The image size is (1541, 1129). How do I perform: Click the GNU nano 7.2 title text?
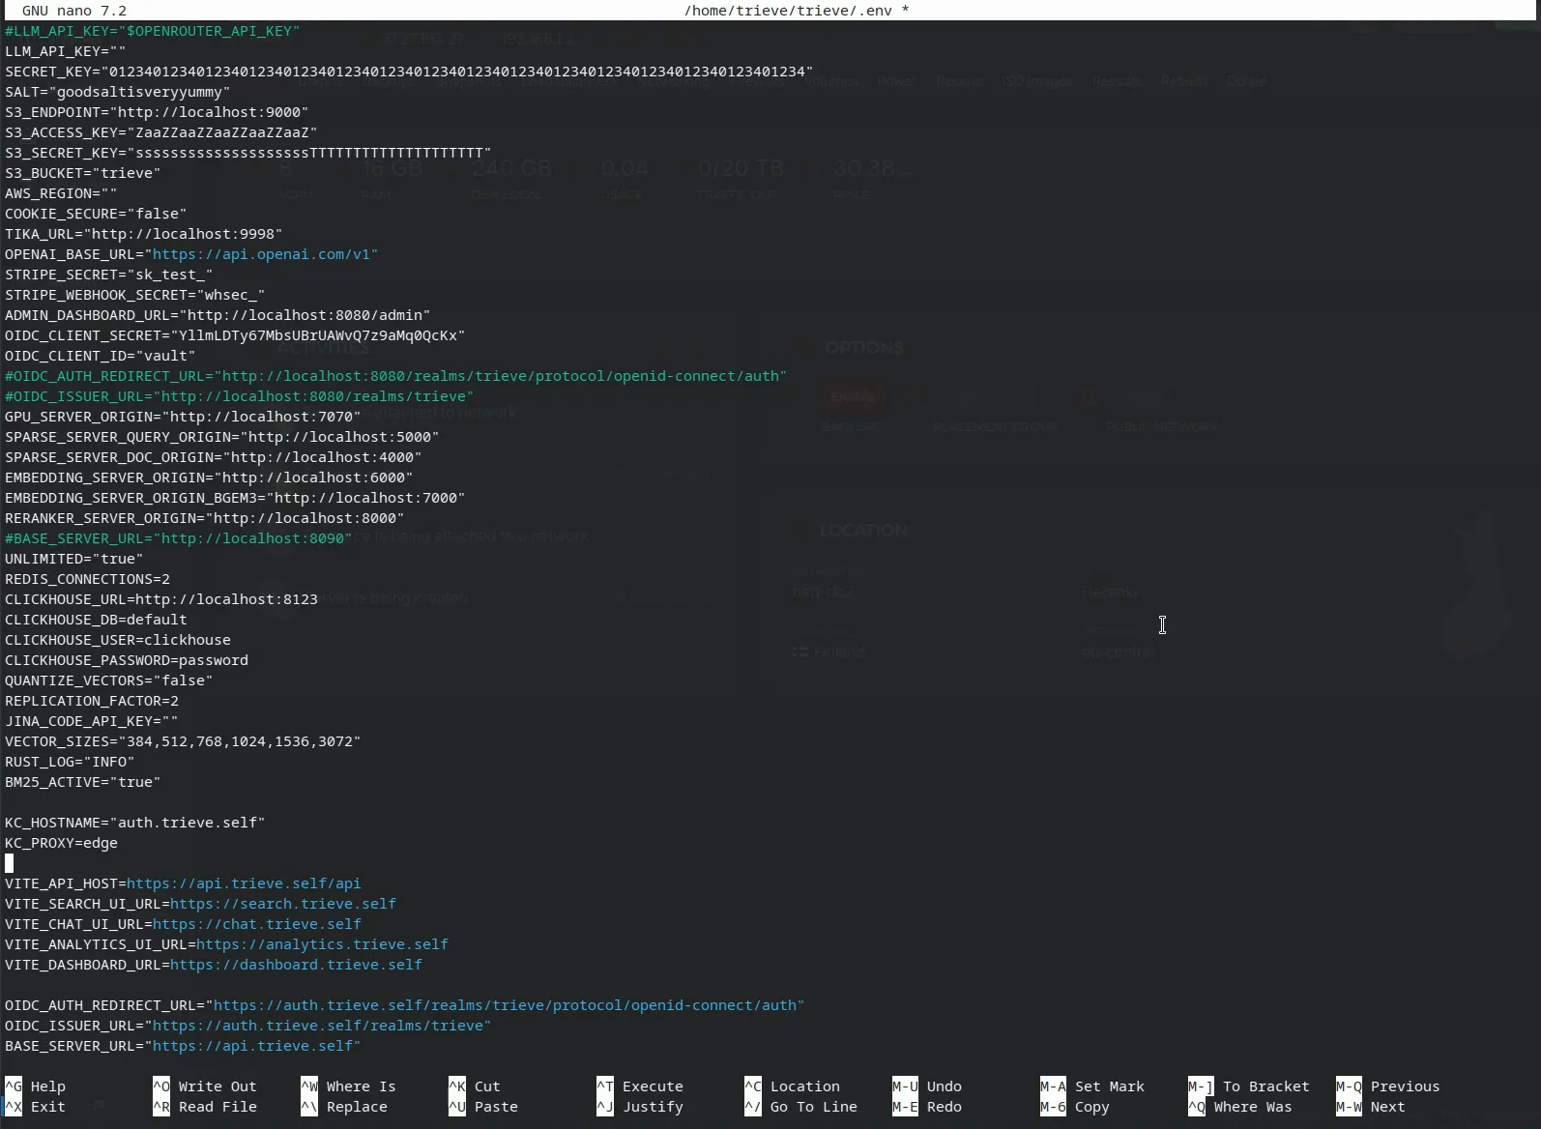point(74,11)
